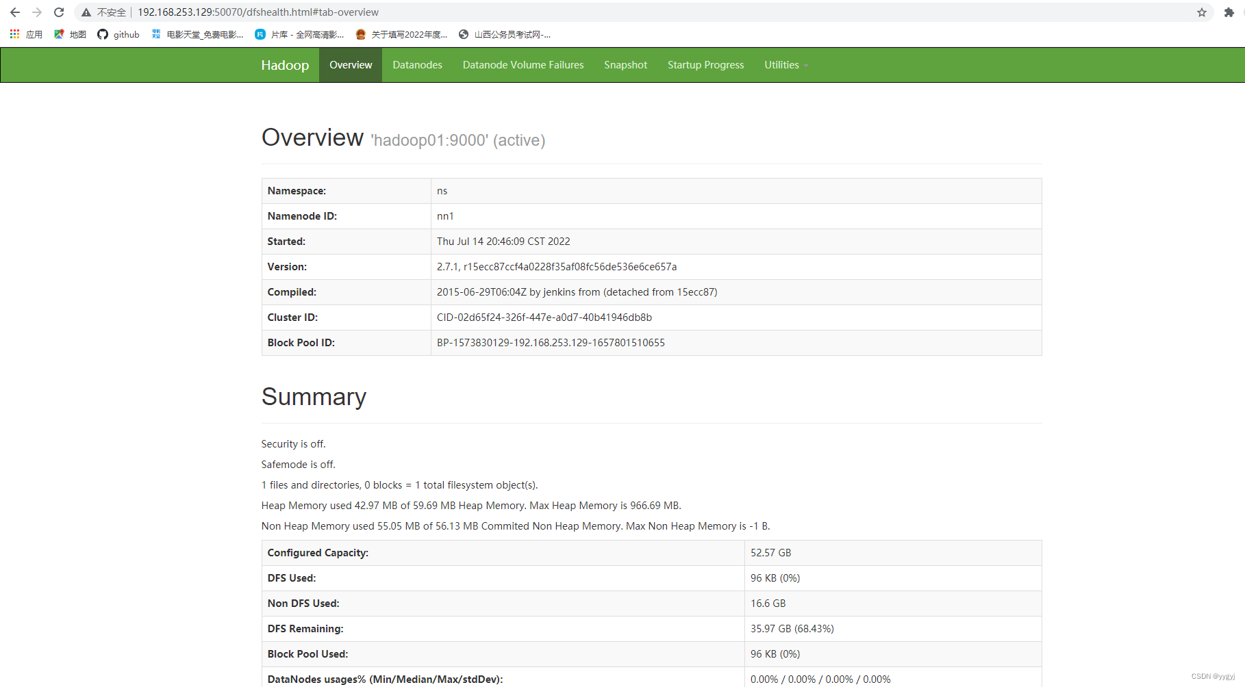Screen dimensions: 1245x687
Task: Open the 片库 bookmark
Action: [299, 34]
